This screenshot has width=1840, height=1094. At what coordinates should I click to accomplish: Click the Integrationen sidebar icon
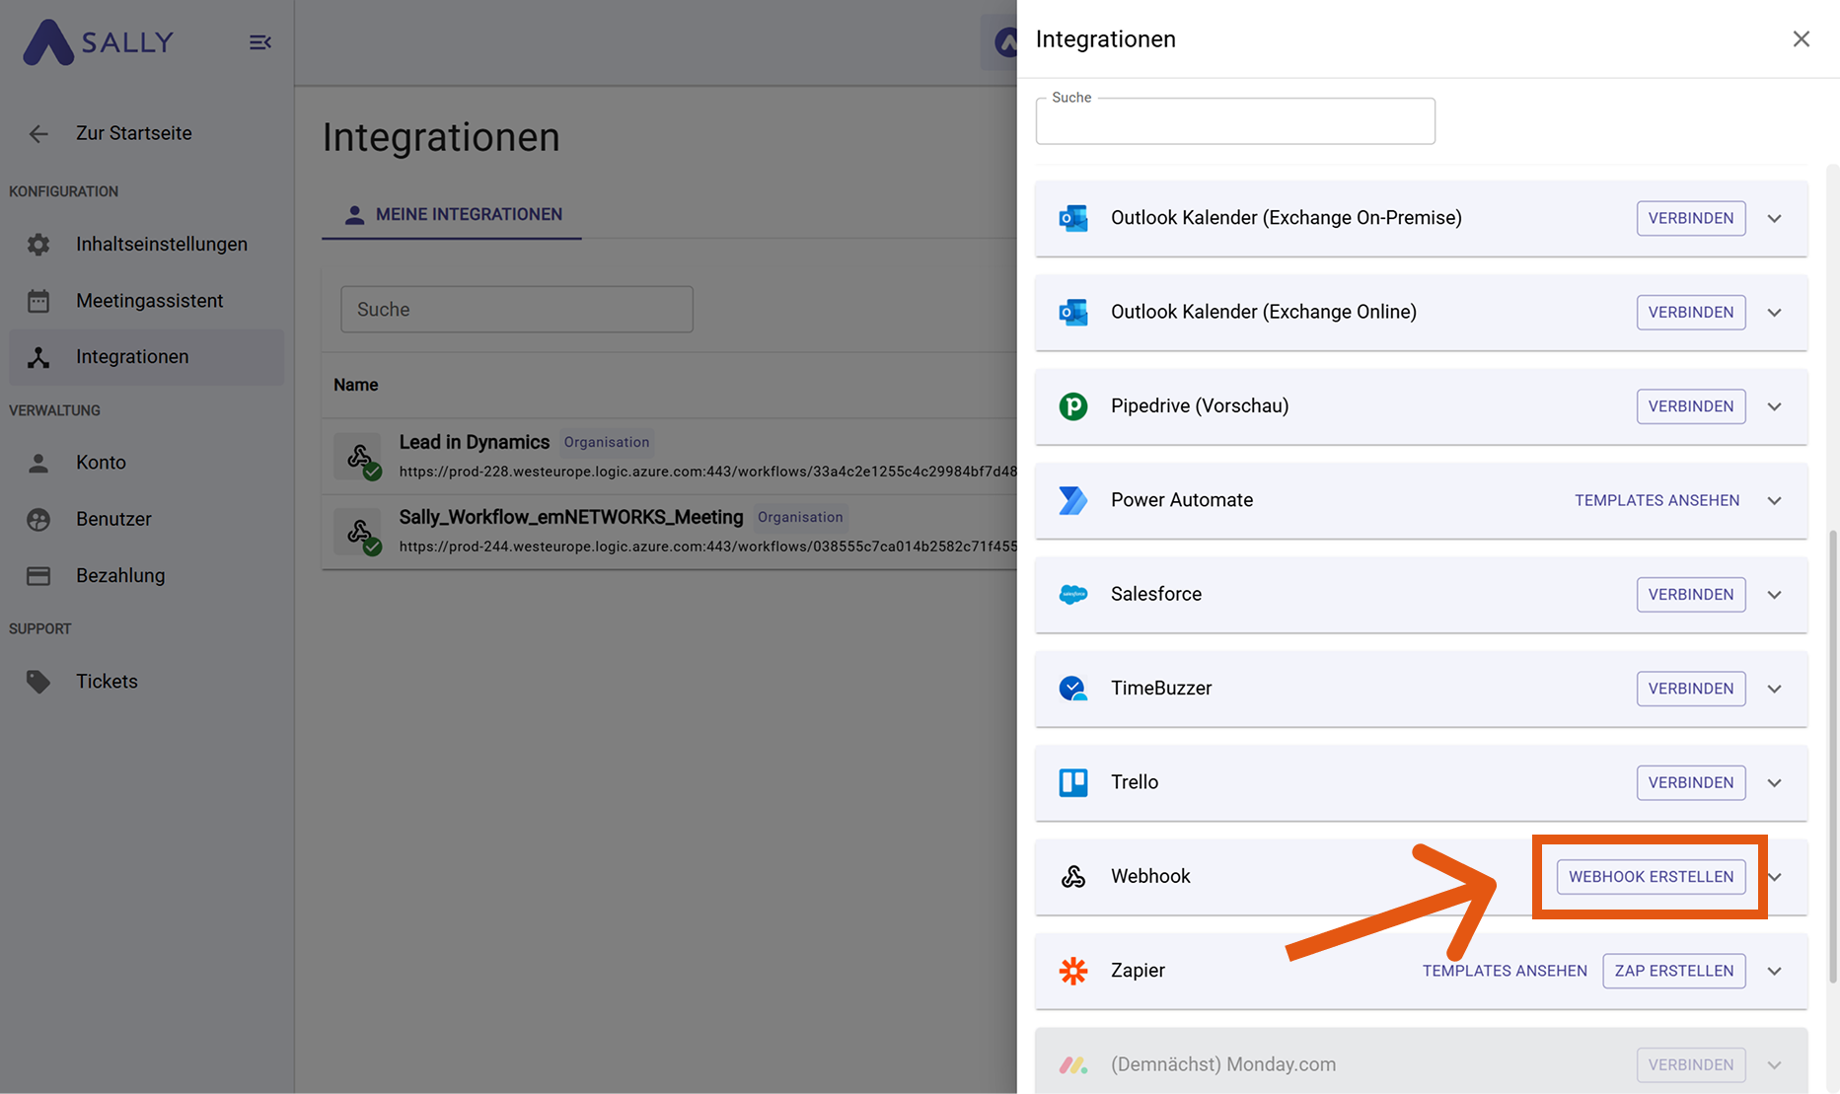38,357
